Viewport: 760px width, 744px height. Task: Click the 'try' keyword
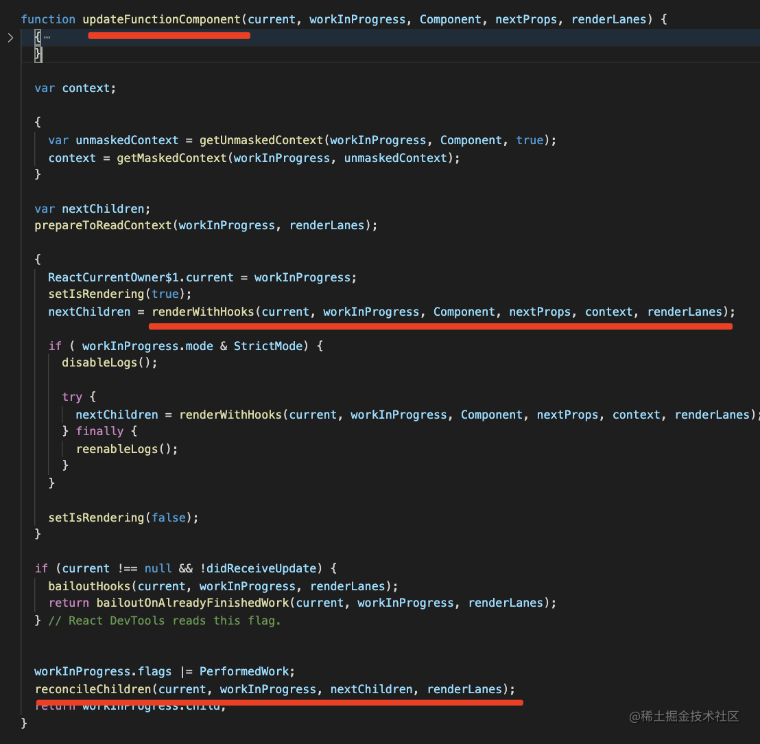[x=72, y=397]
